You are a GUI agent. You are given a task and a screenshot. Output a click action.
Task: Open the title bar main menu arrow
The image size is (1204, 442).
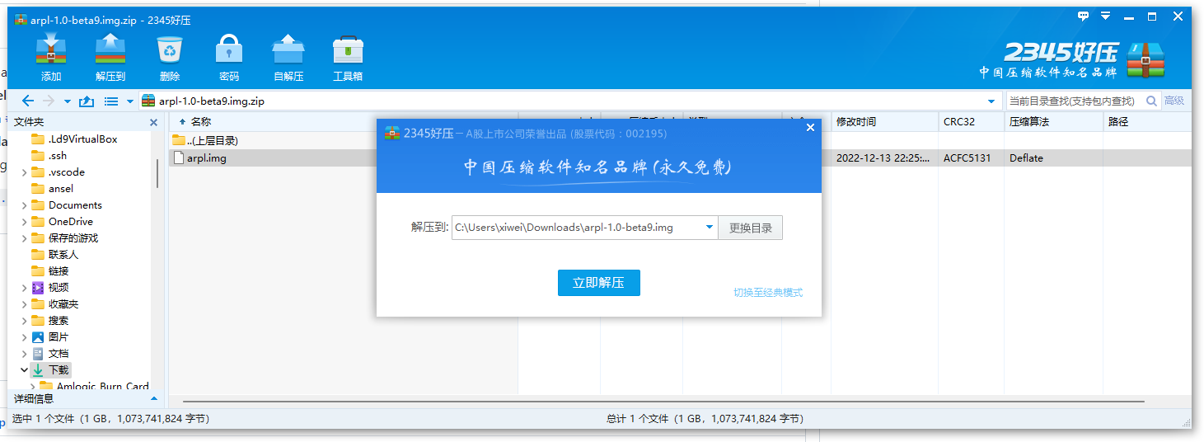click(x=1106, y=16)
